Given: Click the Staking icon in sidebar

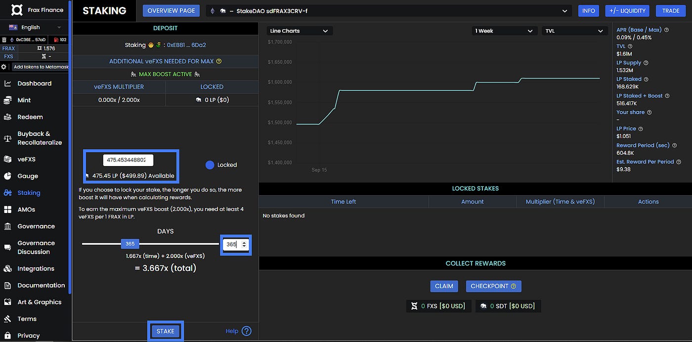Looking at the screenshot, I should pos(7,193).
